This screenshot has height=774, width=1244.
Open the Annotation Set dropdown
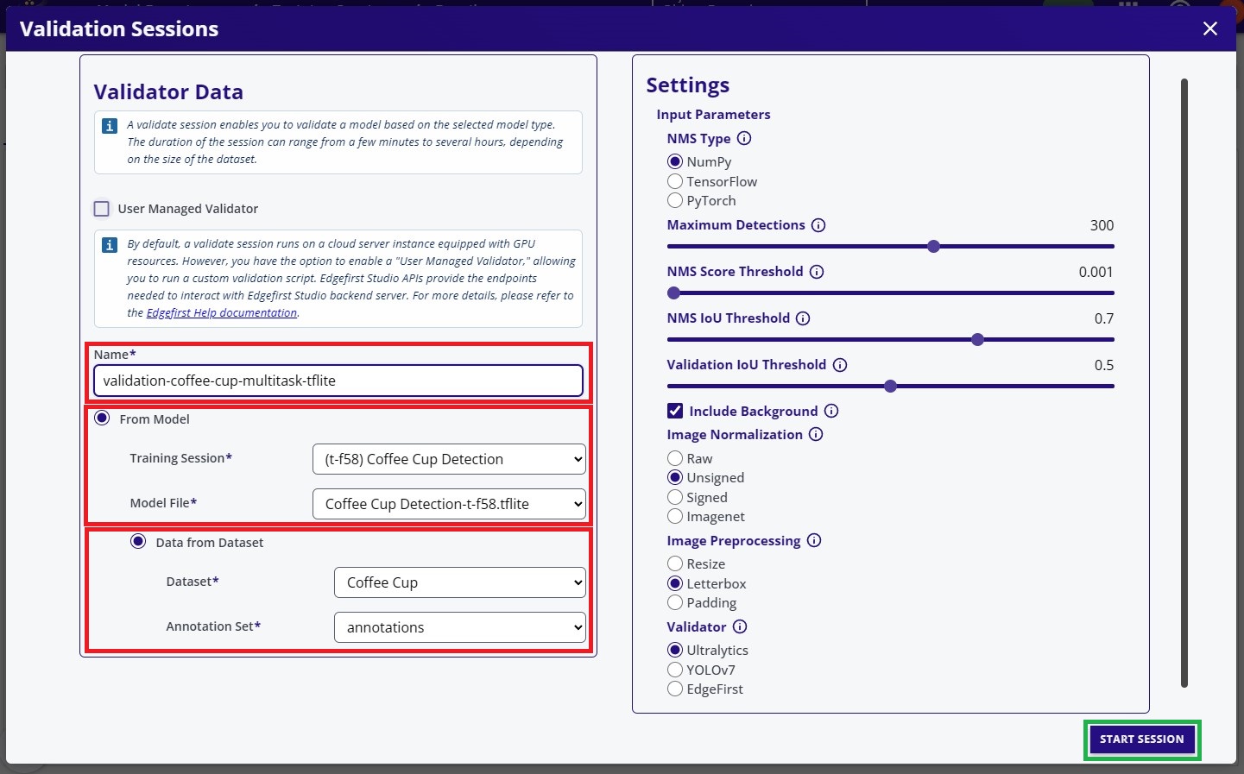pos(459,627)
